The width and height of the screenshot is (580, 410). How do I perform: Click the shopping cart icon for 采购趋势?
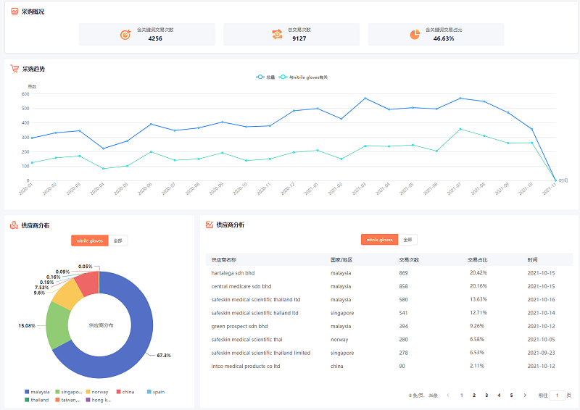[14, 69]
